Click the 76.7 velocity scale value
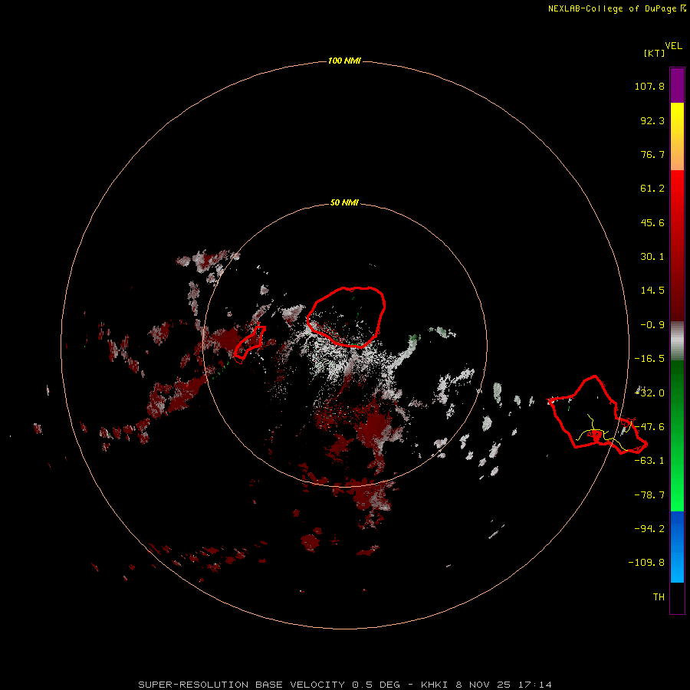This screenshot has width=690, height=690. 652,154
